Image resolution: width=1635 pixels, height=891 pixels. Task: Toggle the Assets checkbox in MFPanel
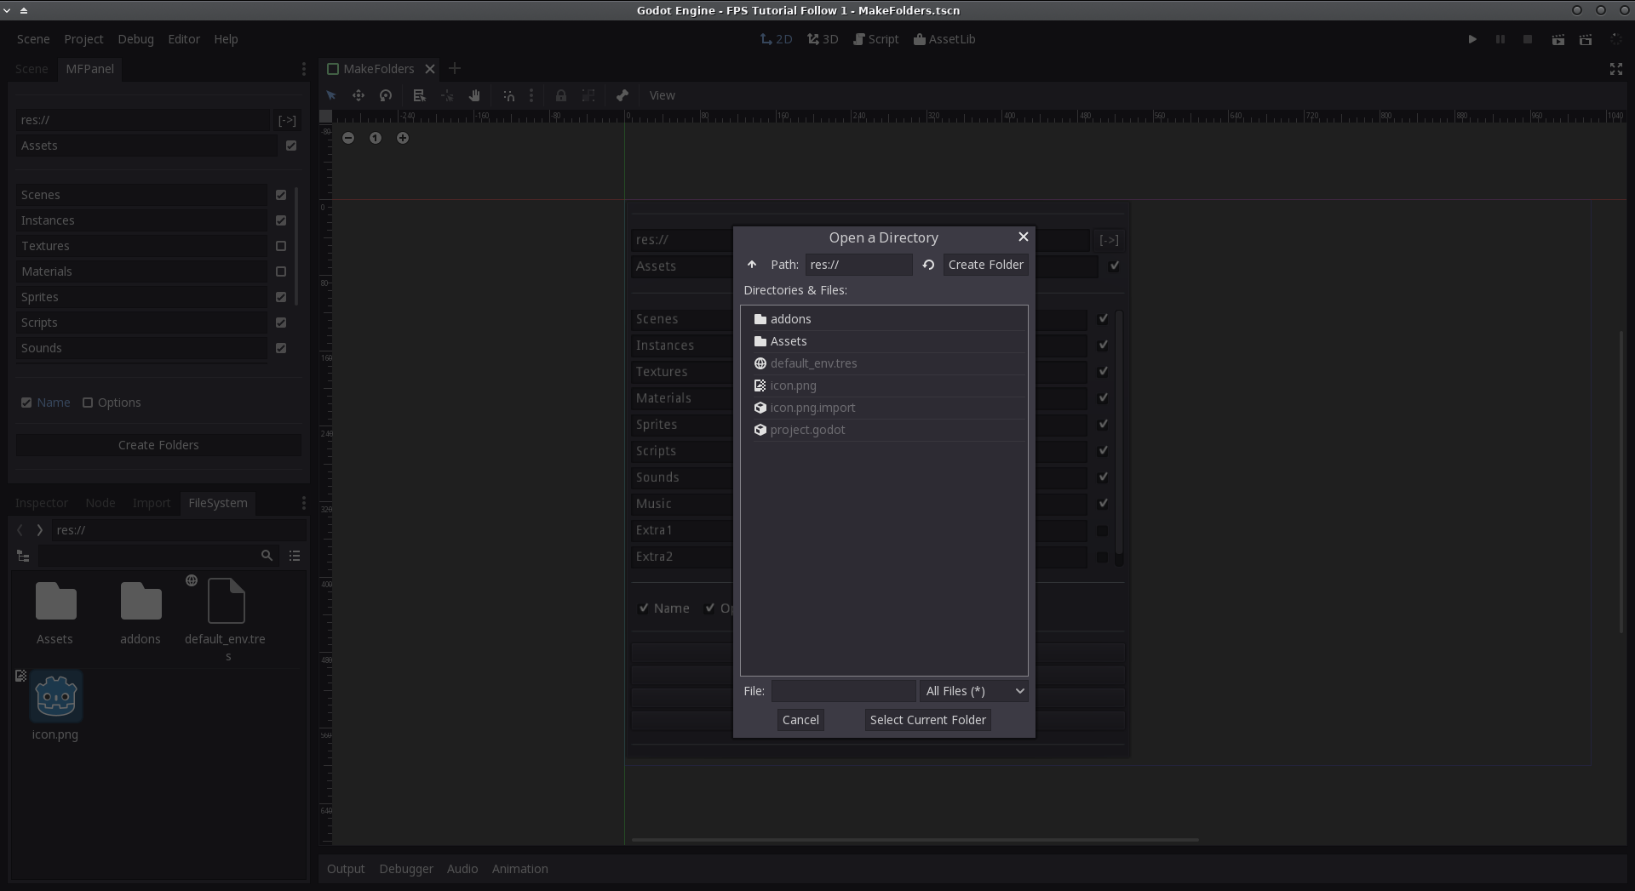tap(291, 146)
